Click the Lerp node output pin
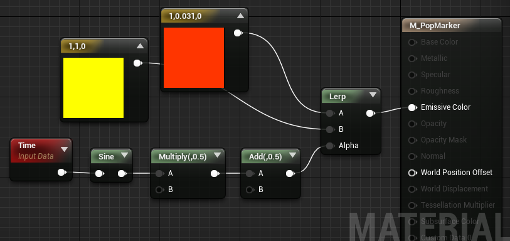This screenshot has height=241, width=510. [x=370, y=113]
